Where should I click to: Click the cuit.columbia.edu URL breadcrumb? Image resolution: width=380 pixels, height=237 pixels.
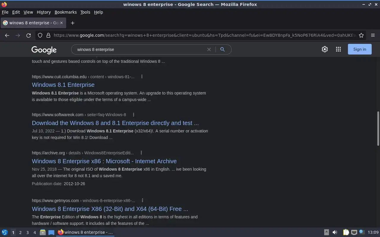click(x=83, y=77)
